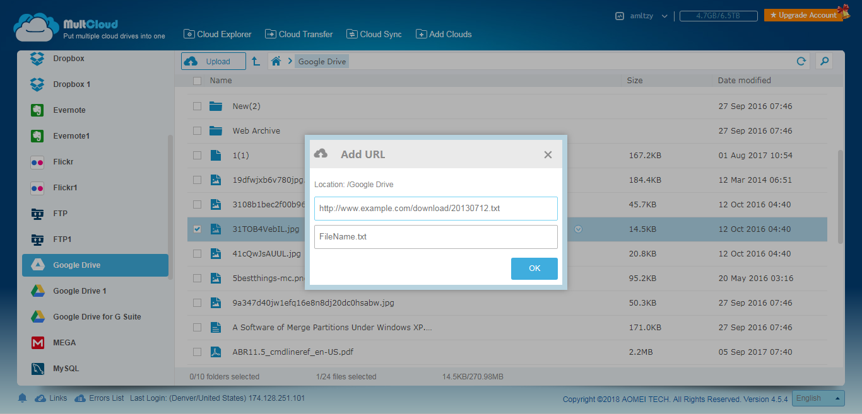The width and height of the screenshot is (862, 414).
Task: Click the notification bell icon
Action: pos(23,398)
